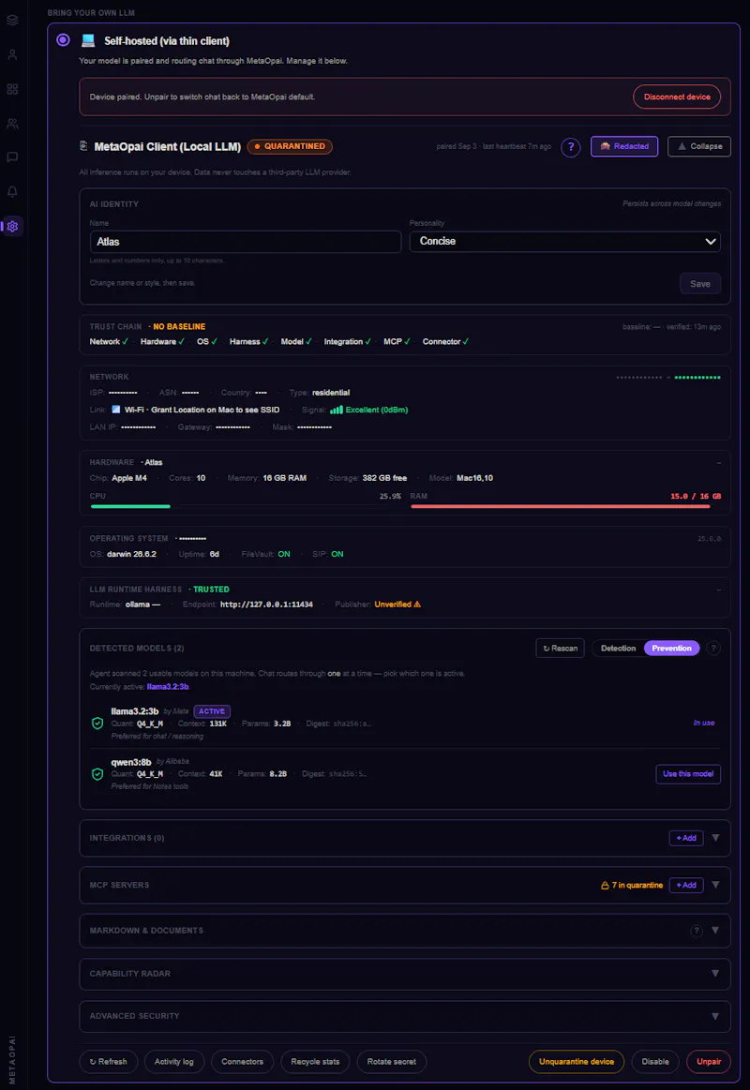Click the 'TRUSTED' harness status label
Screen dimensions: 750x1090
(x=211, y=590)
